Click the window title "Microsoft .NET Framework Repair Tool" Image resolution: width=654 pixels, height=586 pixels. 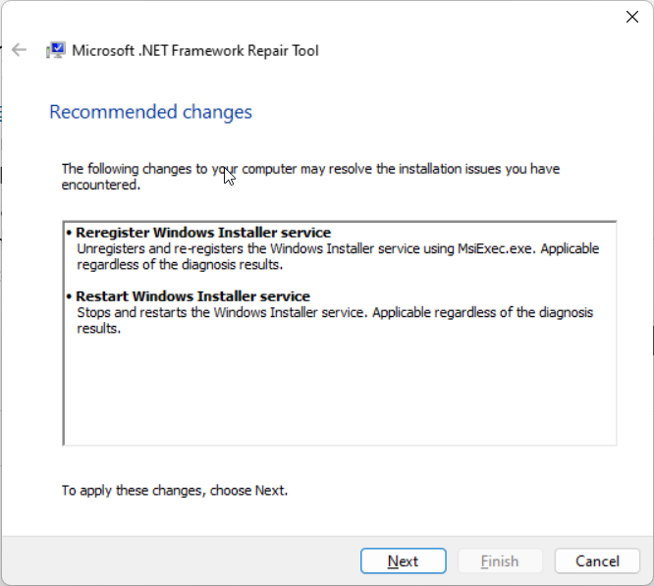tap(195, 50)
